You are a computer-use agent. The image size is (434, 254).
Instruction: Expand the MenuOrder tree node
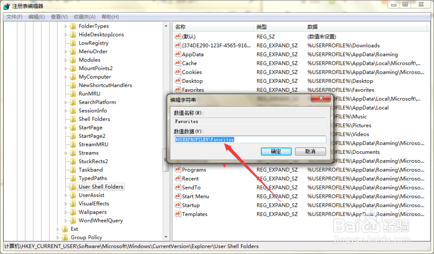click(66, 52)
